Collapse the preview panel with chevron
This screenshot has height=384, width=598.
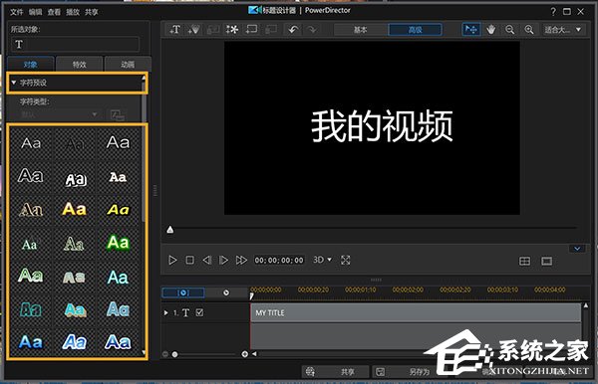click(577, 249)
